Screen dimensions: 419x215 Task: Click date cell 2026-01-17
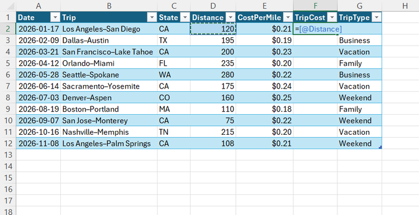pos(38,29)
